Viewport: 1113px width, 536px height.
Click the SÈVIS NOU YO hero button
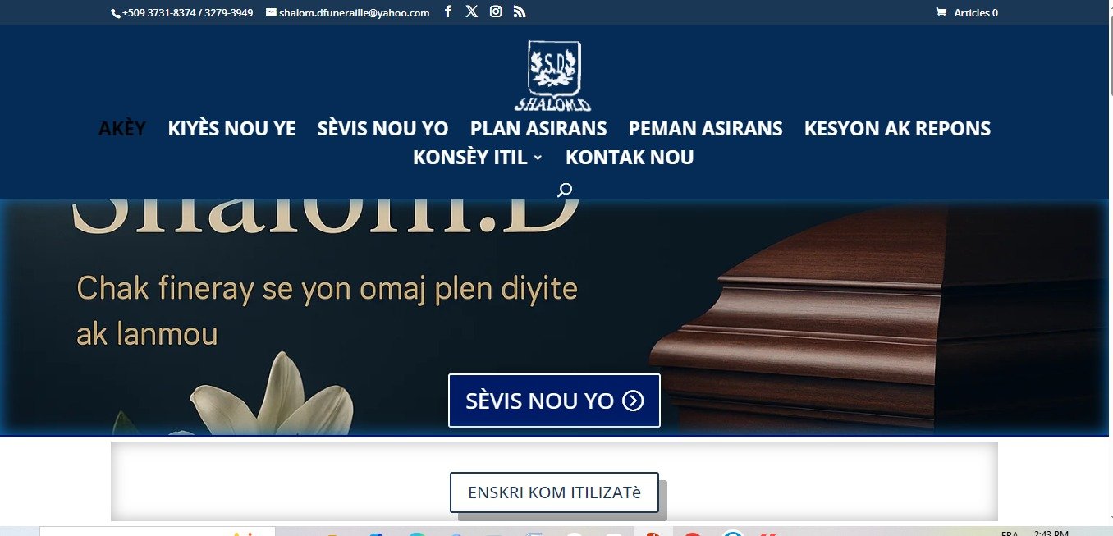[x=554, y=401]
